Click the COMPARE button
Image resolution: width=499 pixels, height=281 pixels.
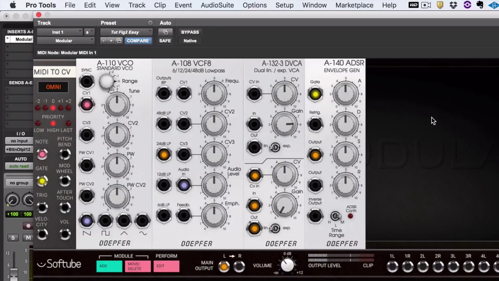[138, 41]
